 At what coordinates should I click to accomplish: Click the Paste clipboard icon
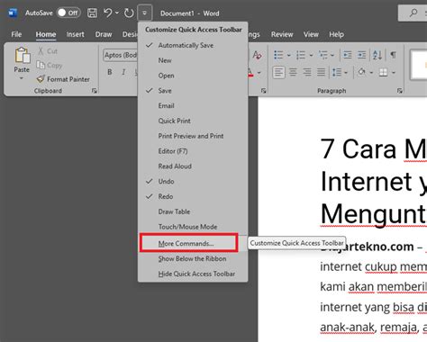pos(23,56)
